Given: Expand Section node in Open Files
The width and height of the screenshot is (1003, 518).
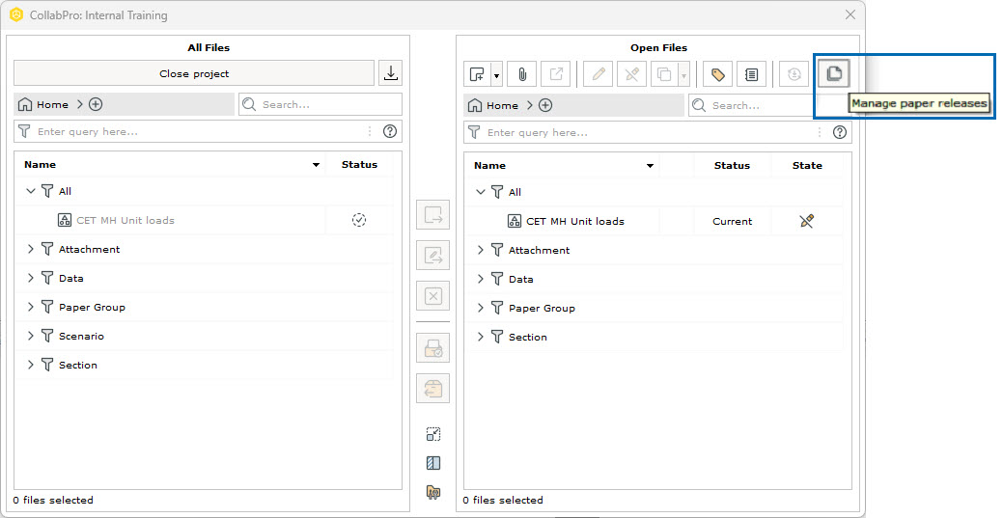Looking at the screenshot, I should 481,337.
